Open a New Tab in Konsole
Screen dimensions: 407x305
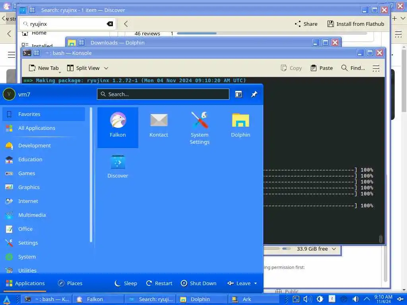pyautogui.click(x=44, y=68)
